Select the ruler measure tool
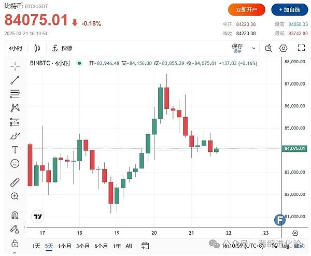 15,182
